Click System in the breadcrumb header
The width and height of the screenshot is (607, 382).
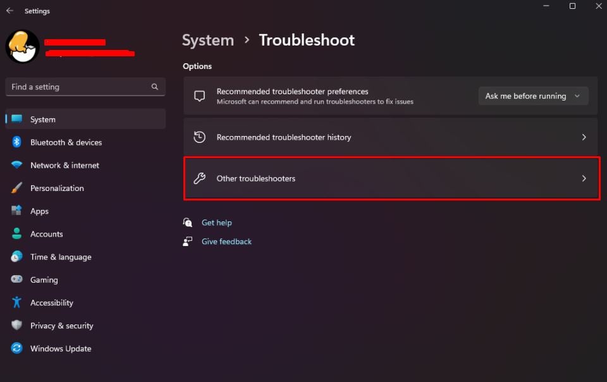208,40
